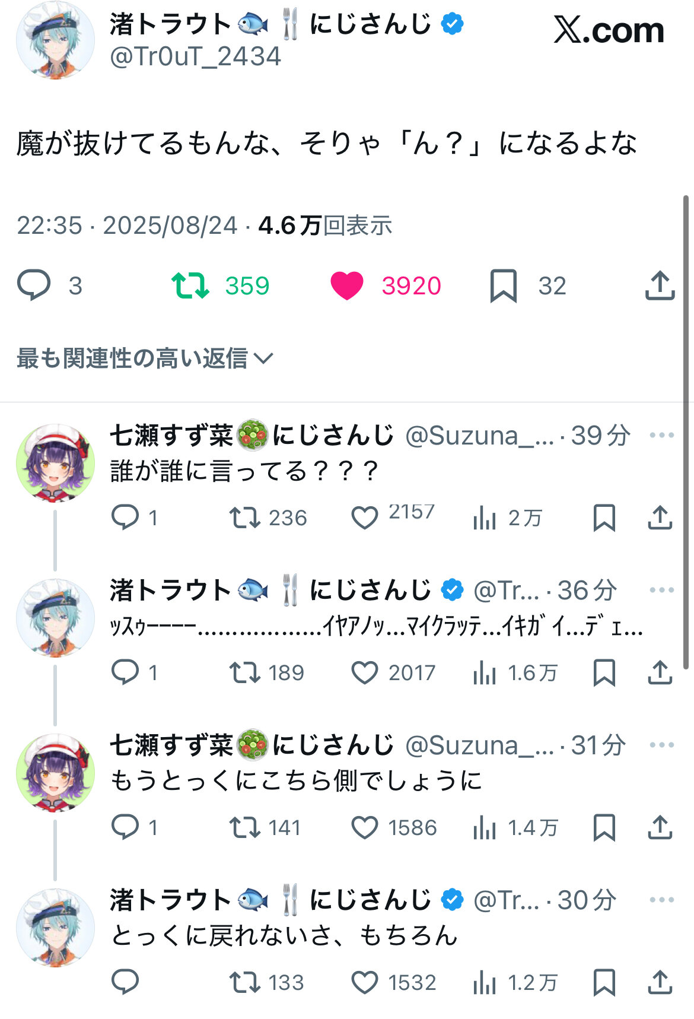
Task: Open more options on 39分 reply
Action: pyautogui.click(x=661, y=435)
